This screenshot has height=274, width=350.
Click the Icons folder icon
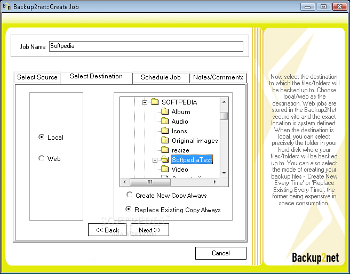165,131
